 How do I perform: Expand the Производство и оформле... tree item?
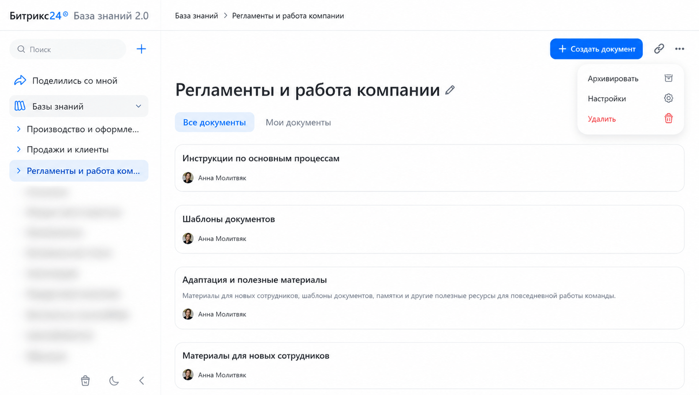point(18,129)
